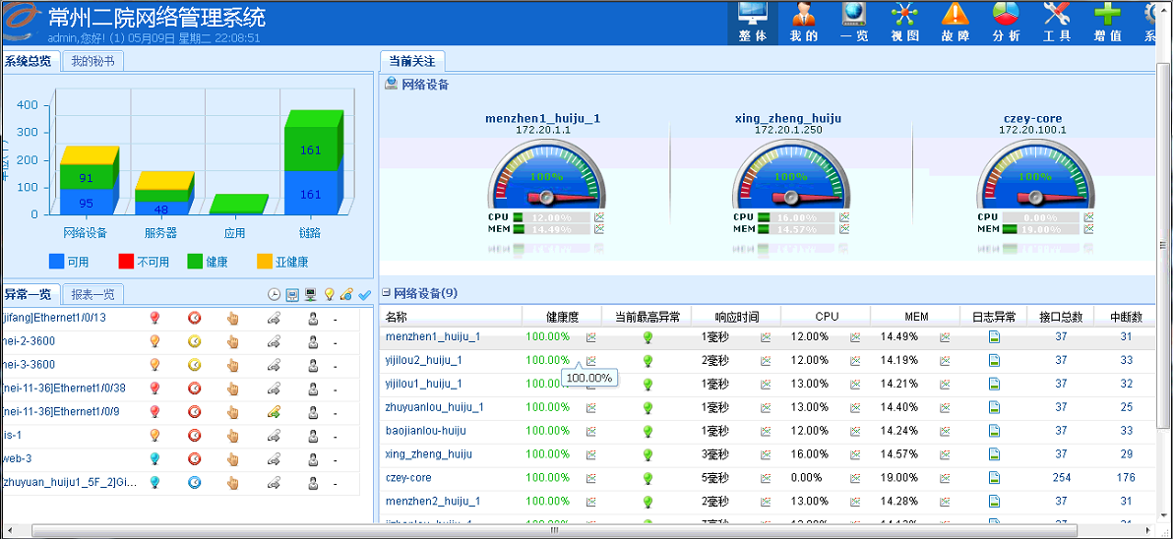This screenshot has width=1173, height=539.
Task: Open the nei-2-3600 anomaly entry
Action: [x=29, y=341]
